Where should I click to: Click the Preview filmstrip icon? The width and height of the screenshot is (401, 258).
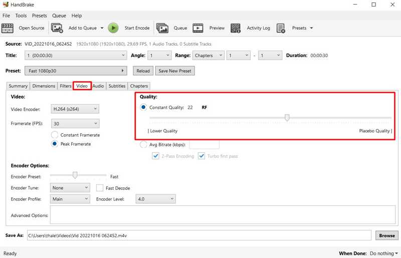click(198, 28)
